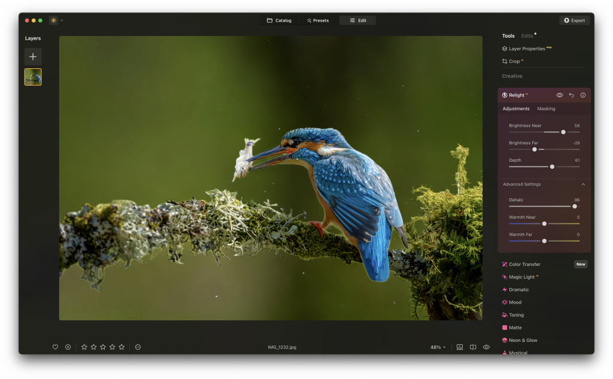The height and width of the screenshot is (379, 613).
Task: Click the Warmth Near slider handle
Action: coord(544,224)
